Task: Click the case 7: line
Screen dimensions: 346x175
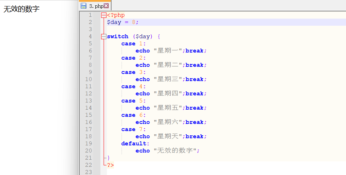Action: point(133,130)
